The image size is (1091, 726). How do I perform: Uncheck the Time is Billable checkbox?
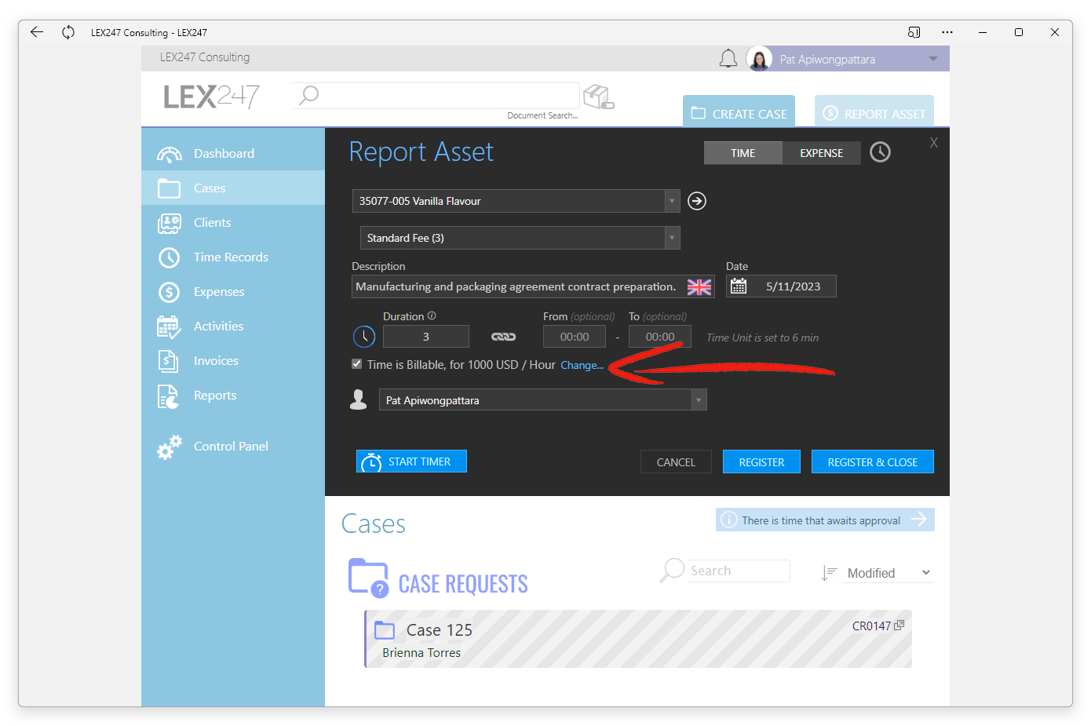(x=357, y=364)
